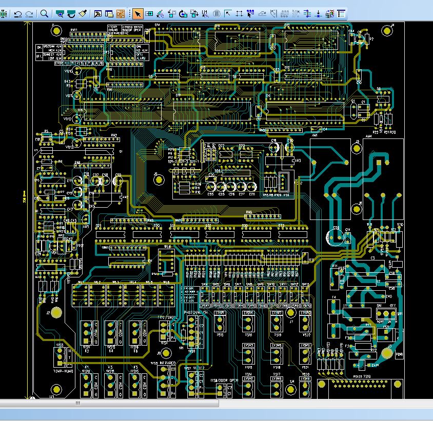Click the RS422 XS10 connector label
Viewport: 433px width, 421px height.
coord(362,376)
